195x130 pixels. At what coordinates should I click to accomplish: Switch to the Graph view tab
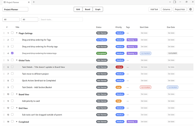[97, 9]
